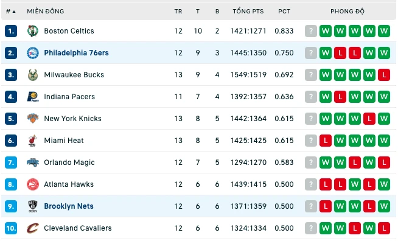Click the gray question mark in Celtics row
Image resolution: width=398 pixels, height=241 pixels.
(x=311, y=31)
